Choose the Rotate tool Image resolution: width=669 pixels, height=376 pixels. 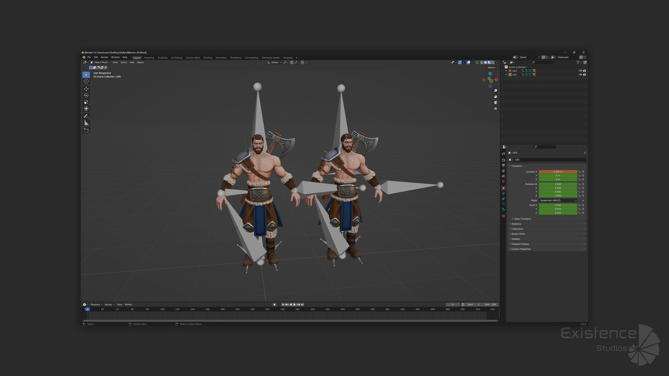[86, 95]
